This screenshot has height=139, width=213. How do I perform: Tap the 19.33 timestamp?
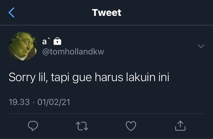point(19,102)
